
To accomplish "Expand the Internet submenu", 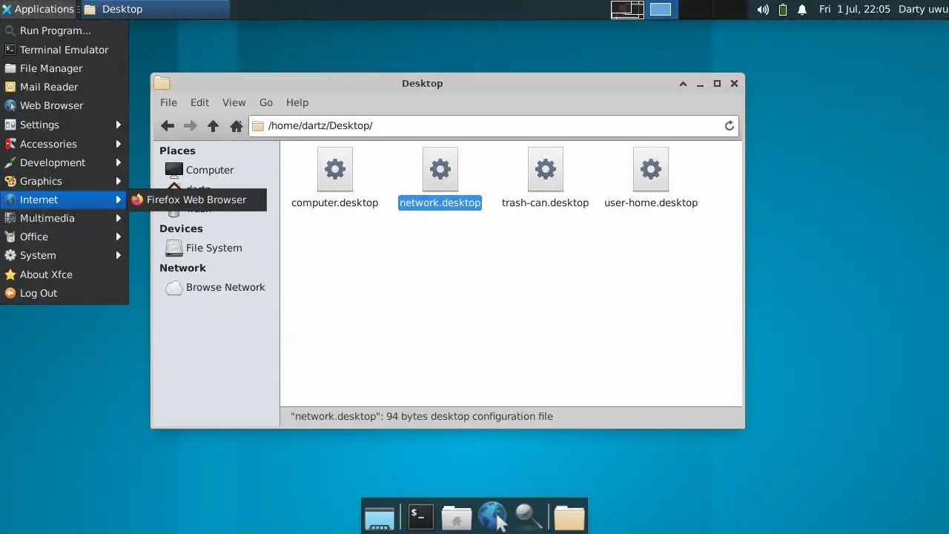I will [x=64, y=200].
